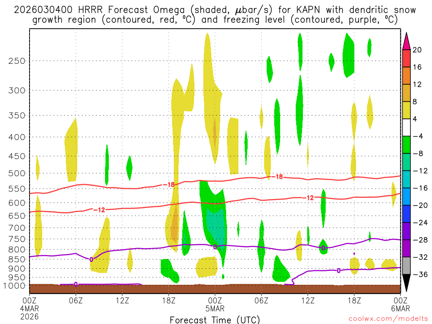
Task: Click the 250 pressure level label
Action: point(16,61)
